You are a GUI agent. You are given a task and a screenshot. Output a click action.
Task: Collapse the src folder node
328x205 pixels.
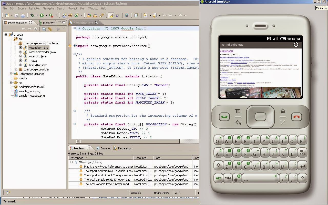(x=11, y=39)
